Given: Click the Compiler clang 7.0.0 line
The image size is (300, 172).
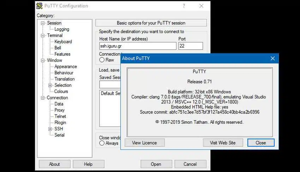Looking at the screenshot, I should 199,99.
